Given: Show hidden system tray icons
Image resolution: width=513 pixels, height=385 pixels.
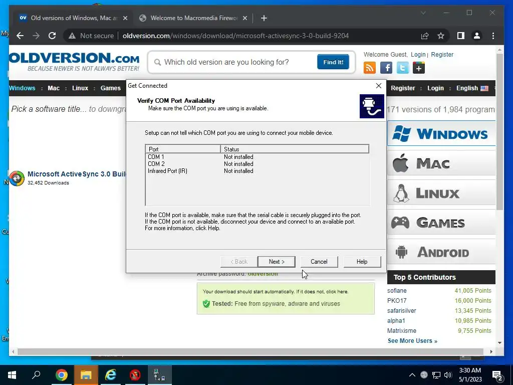Looking at the screenshot, I should 412,375.
